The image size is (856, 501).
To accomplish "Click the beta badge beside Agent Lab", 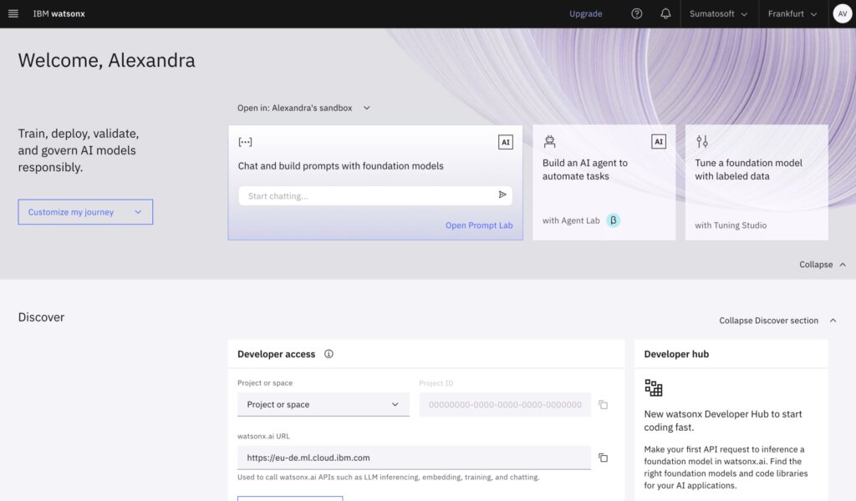I will (613, 220).
